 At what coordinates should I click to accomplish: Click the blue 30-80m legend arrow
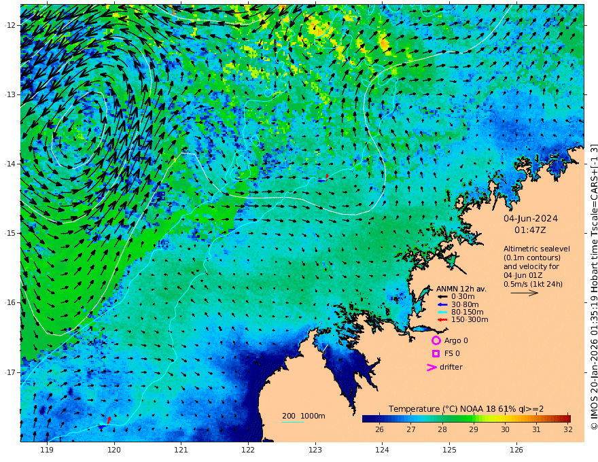tap(442, 304)
